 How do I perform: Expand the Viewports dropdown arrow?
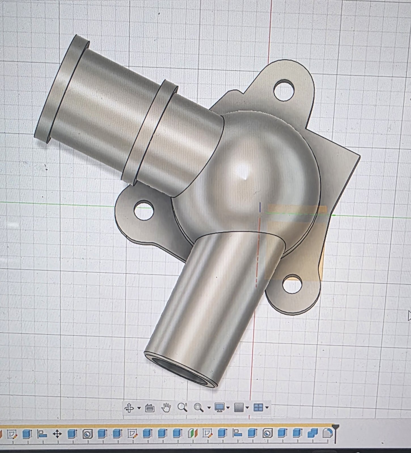point(267,408)
